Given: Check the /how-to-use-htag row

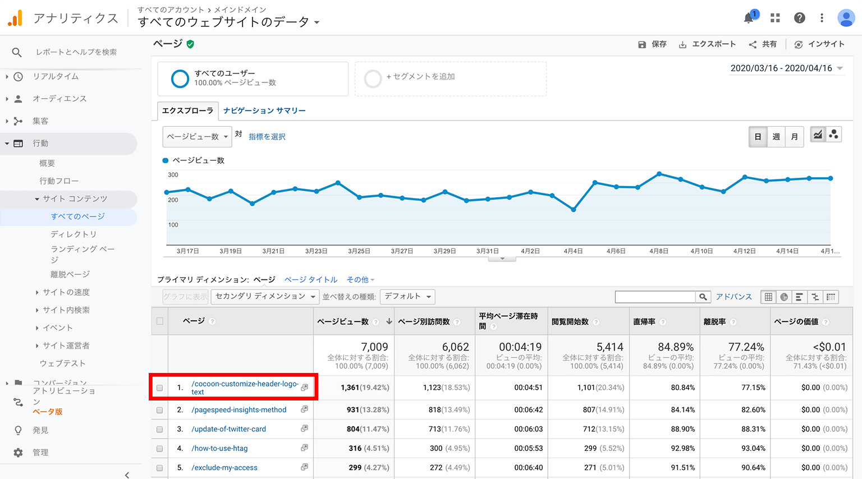Looking at the screenshot, I should [160, 448].
